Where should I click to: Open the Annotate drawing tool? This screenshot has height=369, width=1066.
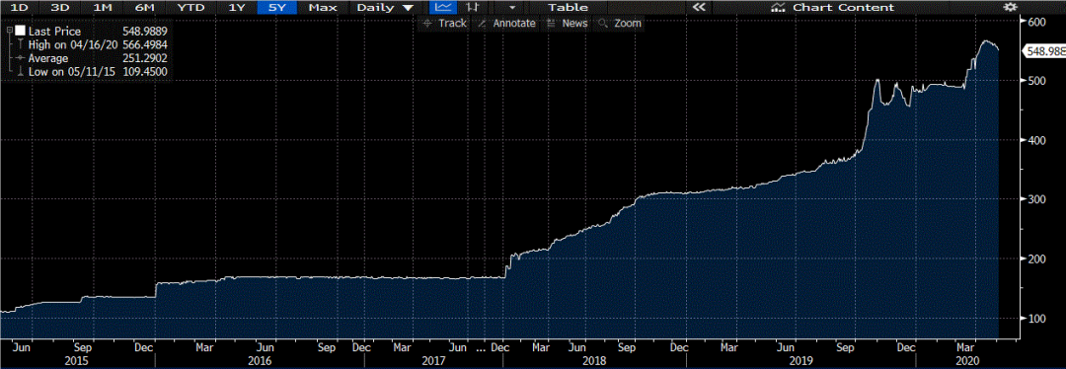tap(506, 23)
